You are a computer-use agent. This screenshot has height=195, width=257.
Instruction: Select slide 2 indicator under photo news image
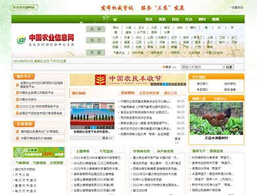coord(93,127)
